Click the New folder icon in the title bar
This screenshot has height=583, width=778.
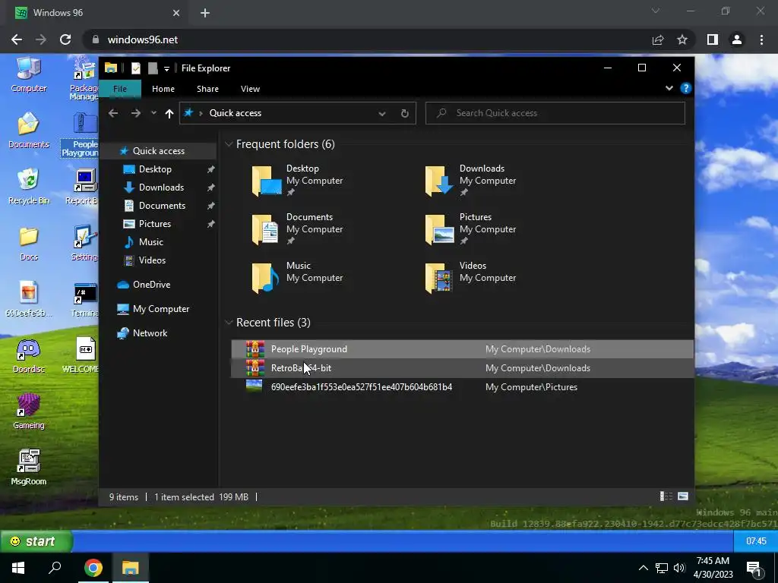pyautogui.click(x=153, y=68)
